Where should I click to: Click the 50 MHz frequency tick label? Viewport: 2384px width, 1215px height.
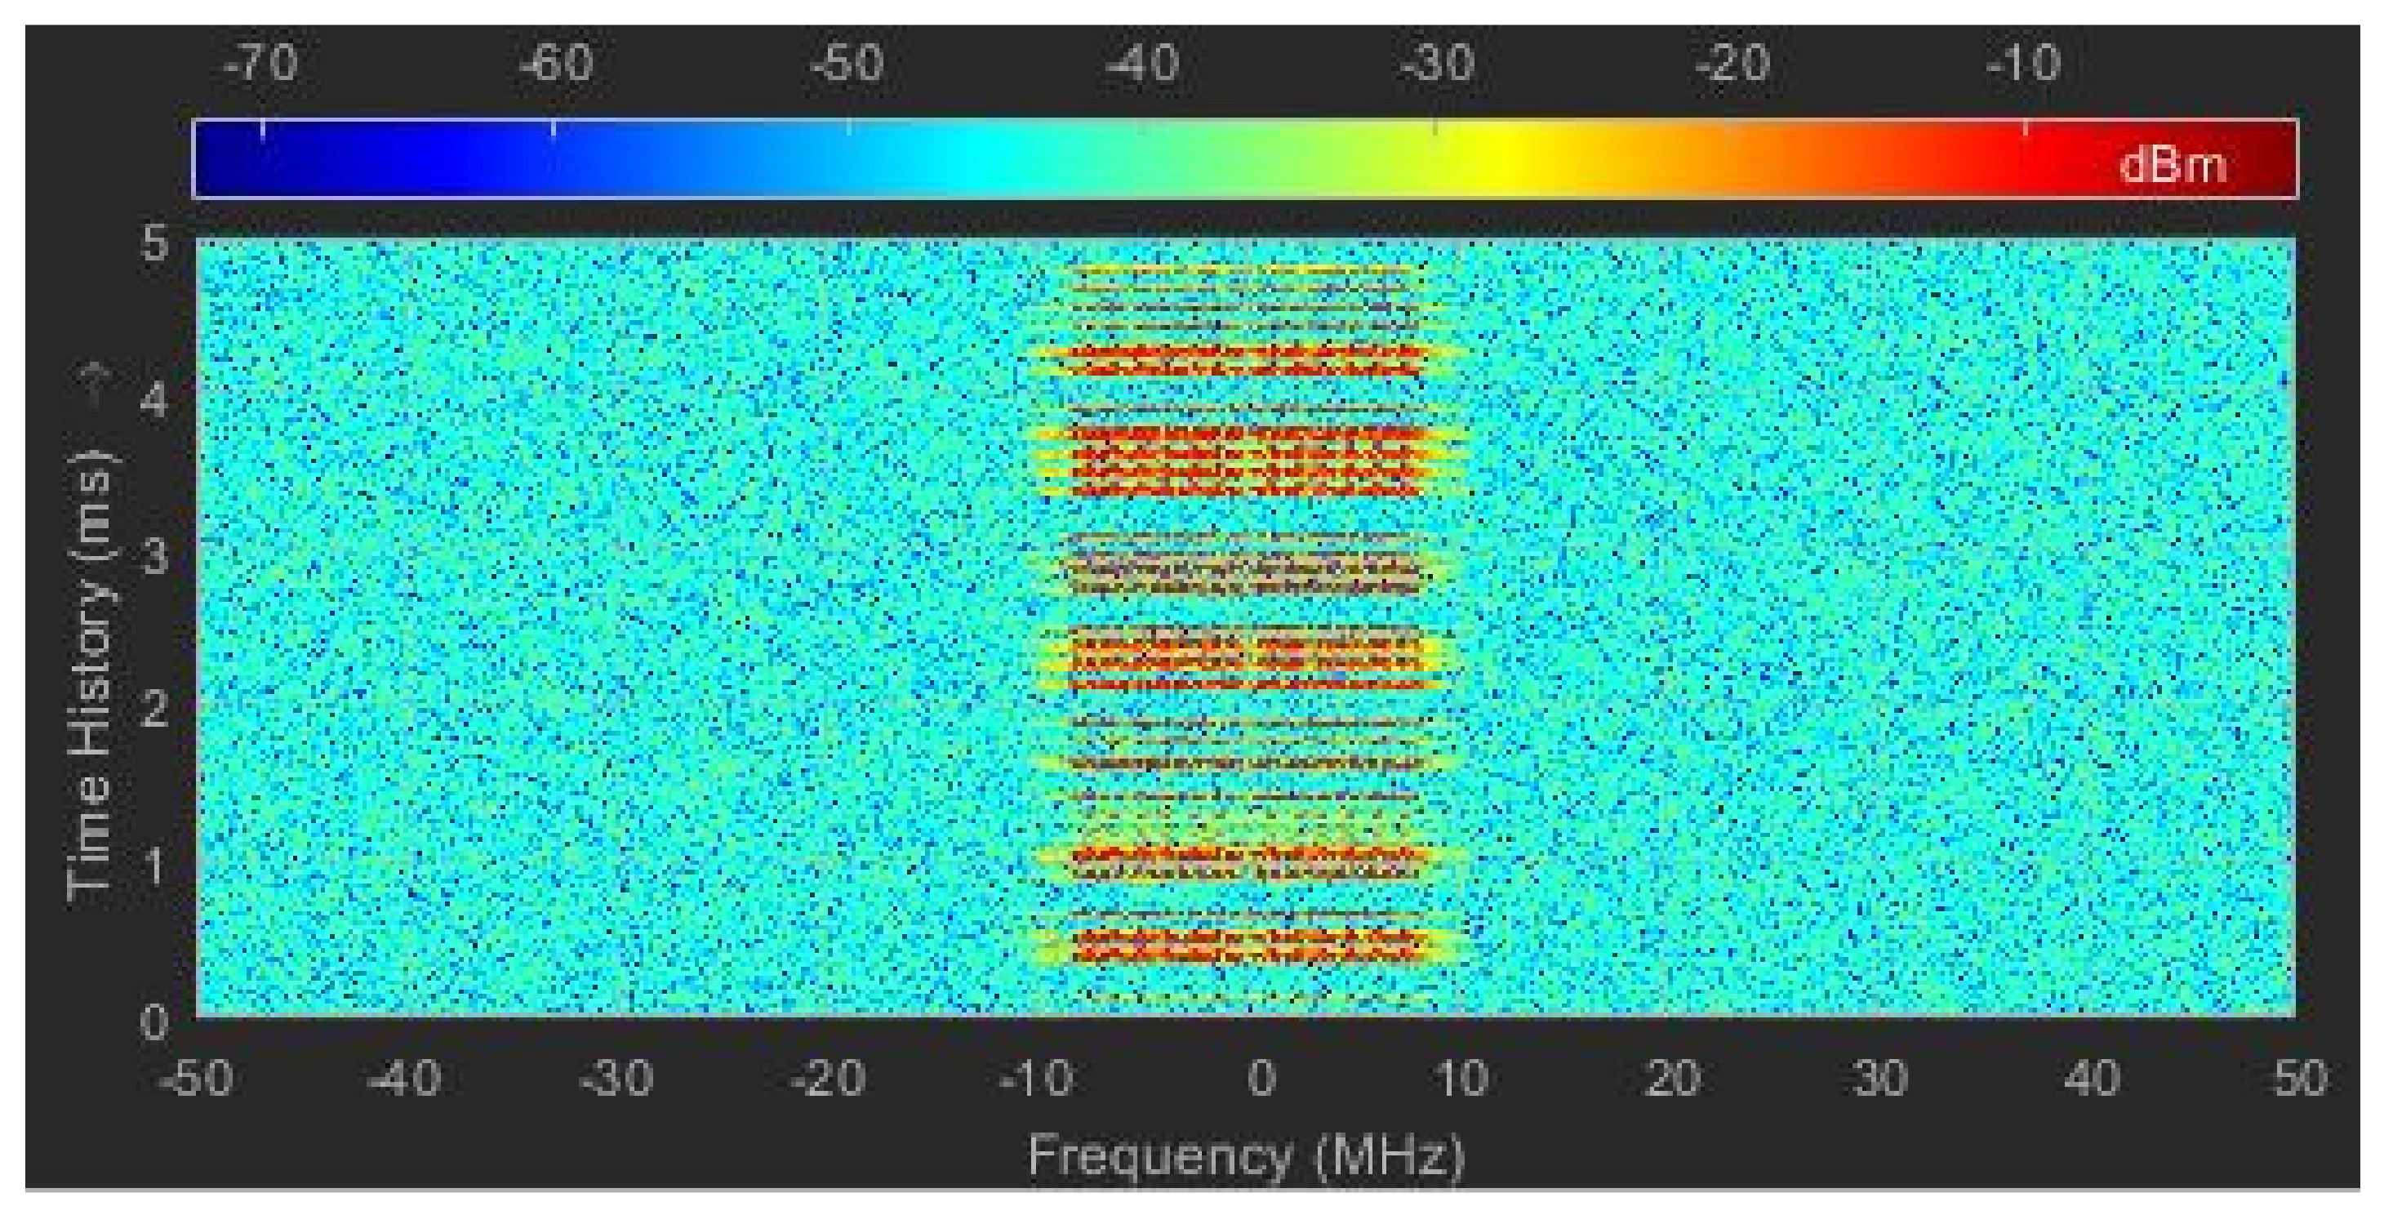point(2299,1078)
